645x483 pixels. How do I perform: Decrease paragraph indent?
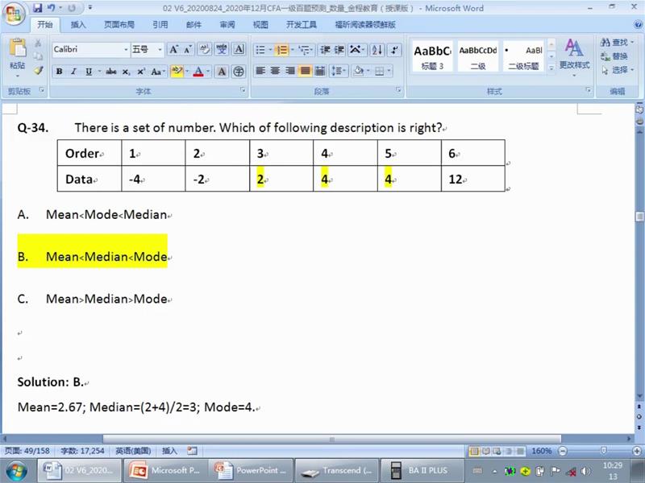[325, 50]
